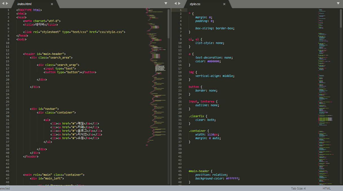Click line number 34 in style.css gutter
Screen dimensions: 343x191
[x=180, y=131]
